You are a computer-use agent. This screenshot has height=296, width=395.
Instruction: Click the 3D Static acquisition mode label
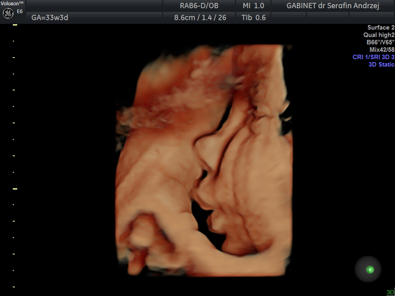[x=381, y=65]
